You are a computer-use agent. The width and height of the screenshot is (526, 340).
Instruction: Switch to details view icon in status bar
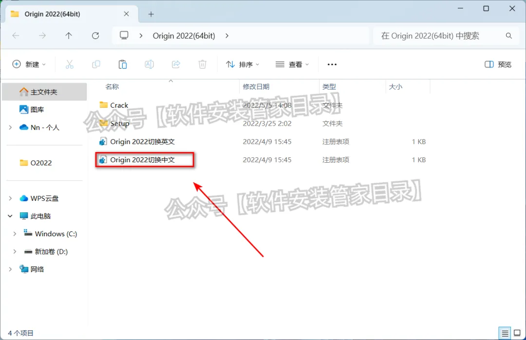pyautogui.click(x=505, y=333)
